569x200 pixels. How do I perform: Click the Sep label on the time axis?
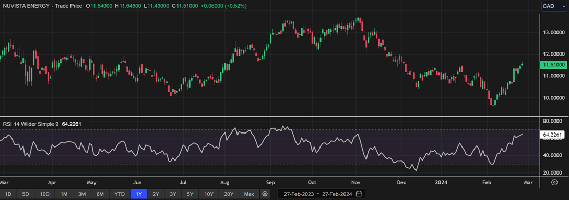(270, 183)
